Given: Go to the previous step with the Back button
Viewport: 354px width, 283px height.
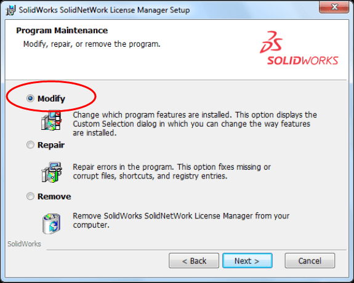Looking at the screenshot, I should tap(194, 261).
